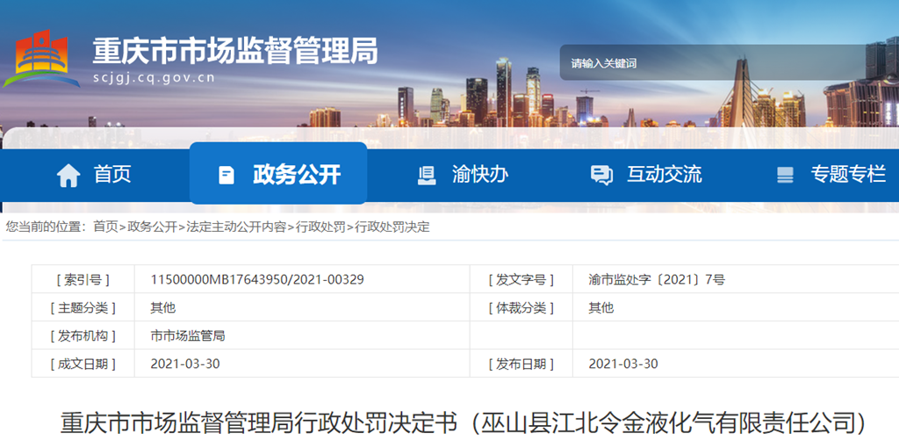Click the stack icon beside 专题专栏

click(786, 175)
